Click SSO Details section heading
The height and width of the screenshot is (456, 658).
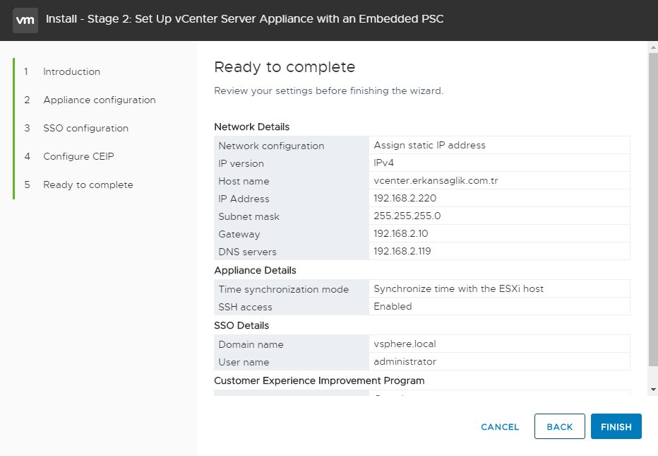coord(241,325)
